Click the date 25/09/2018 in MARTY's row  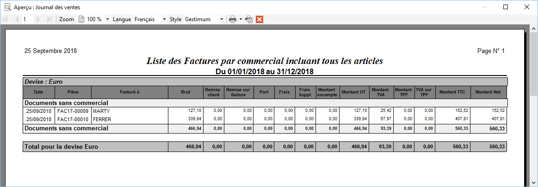tap(39, 111)
